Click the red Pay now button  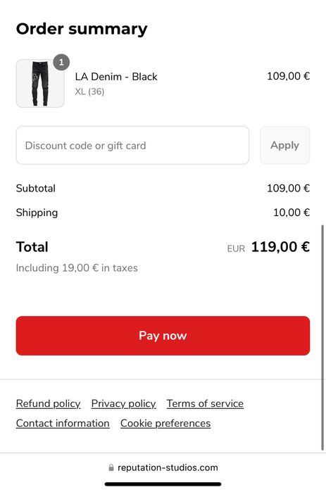pos(163,336)
